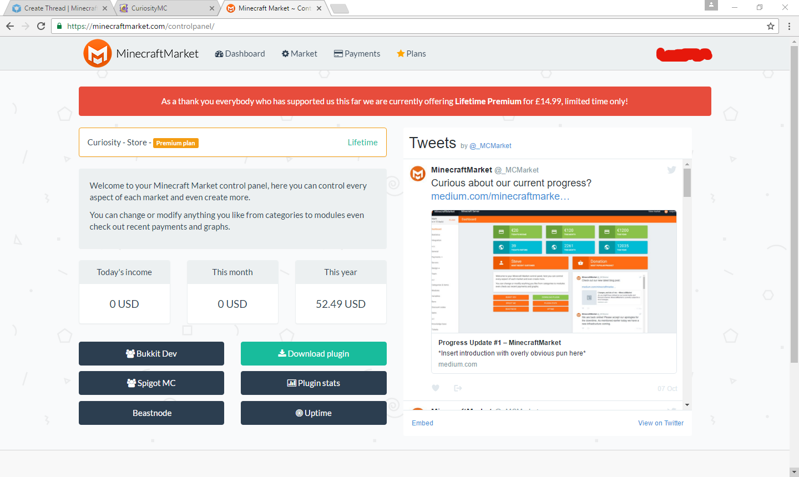Close the Minecraft Market tab
Screen dimensions: 799x477
pos(319,8)
